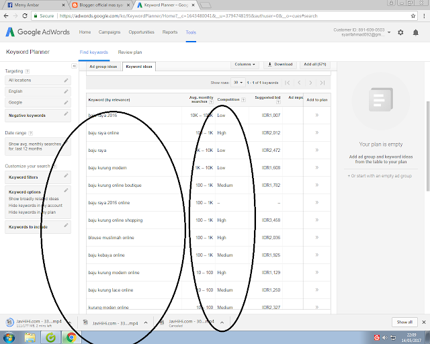Go to the previous page of keywords
Image resolution: width=430 pixels, height=344 pixels.
coord(299,83)
